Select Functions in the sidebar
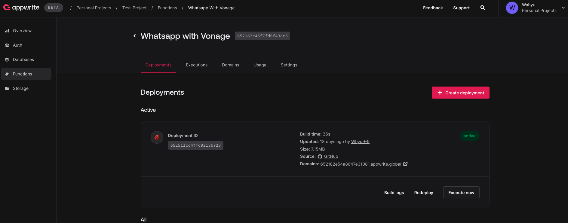568x223 pixels. (x=26, y=74)
